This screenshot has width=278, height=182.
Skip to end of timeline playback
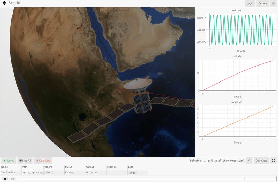pyautogui.click(x=13, y=179)
